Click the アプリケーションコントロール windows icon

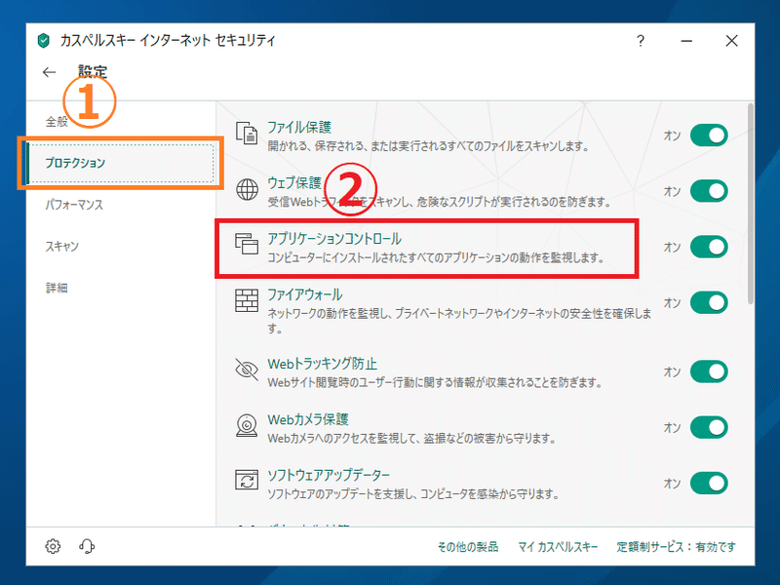pos(247,245)
